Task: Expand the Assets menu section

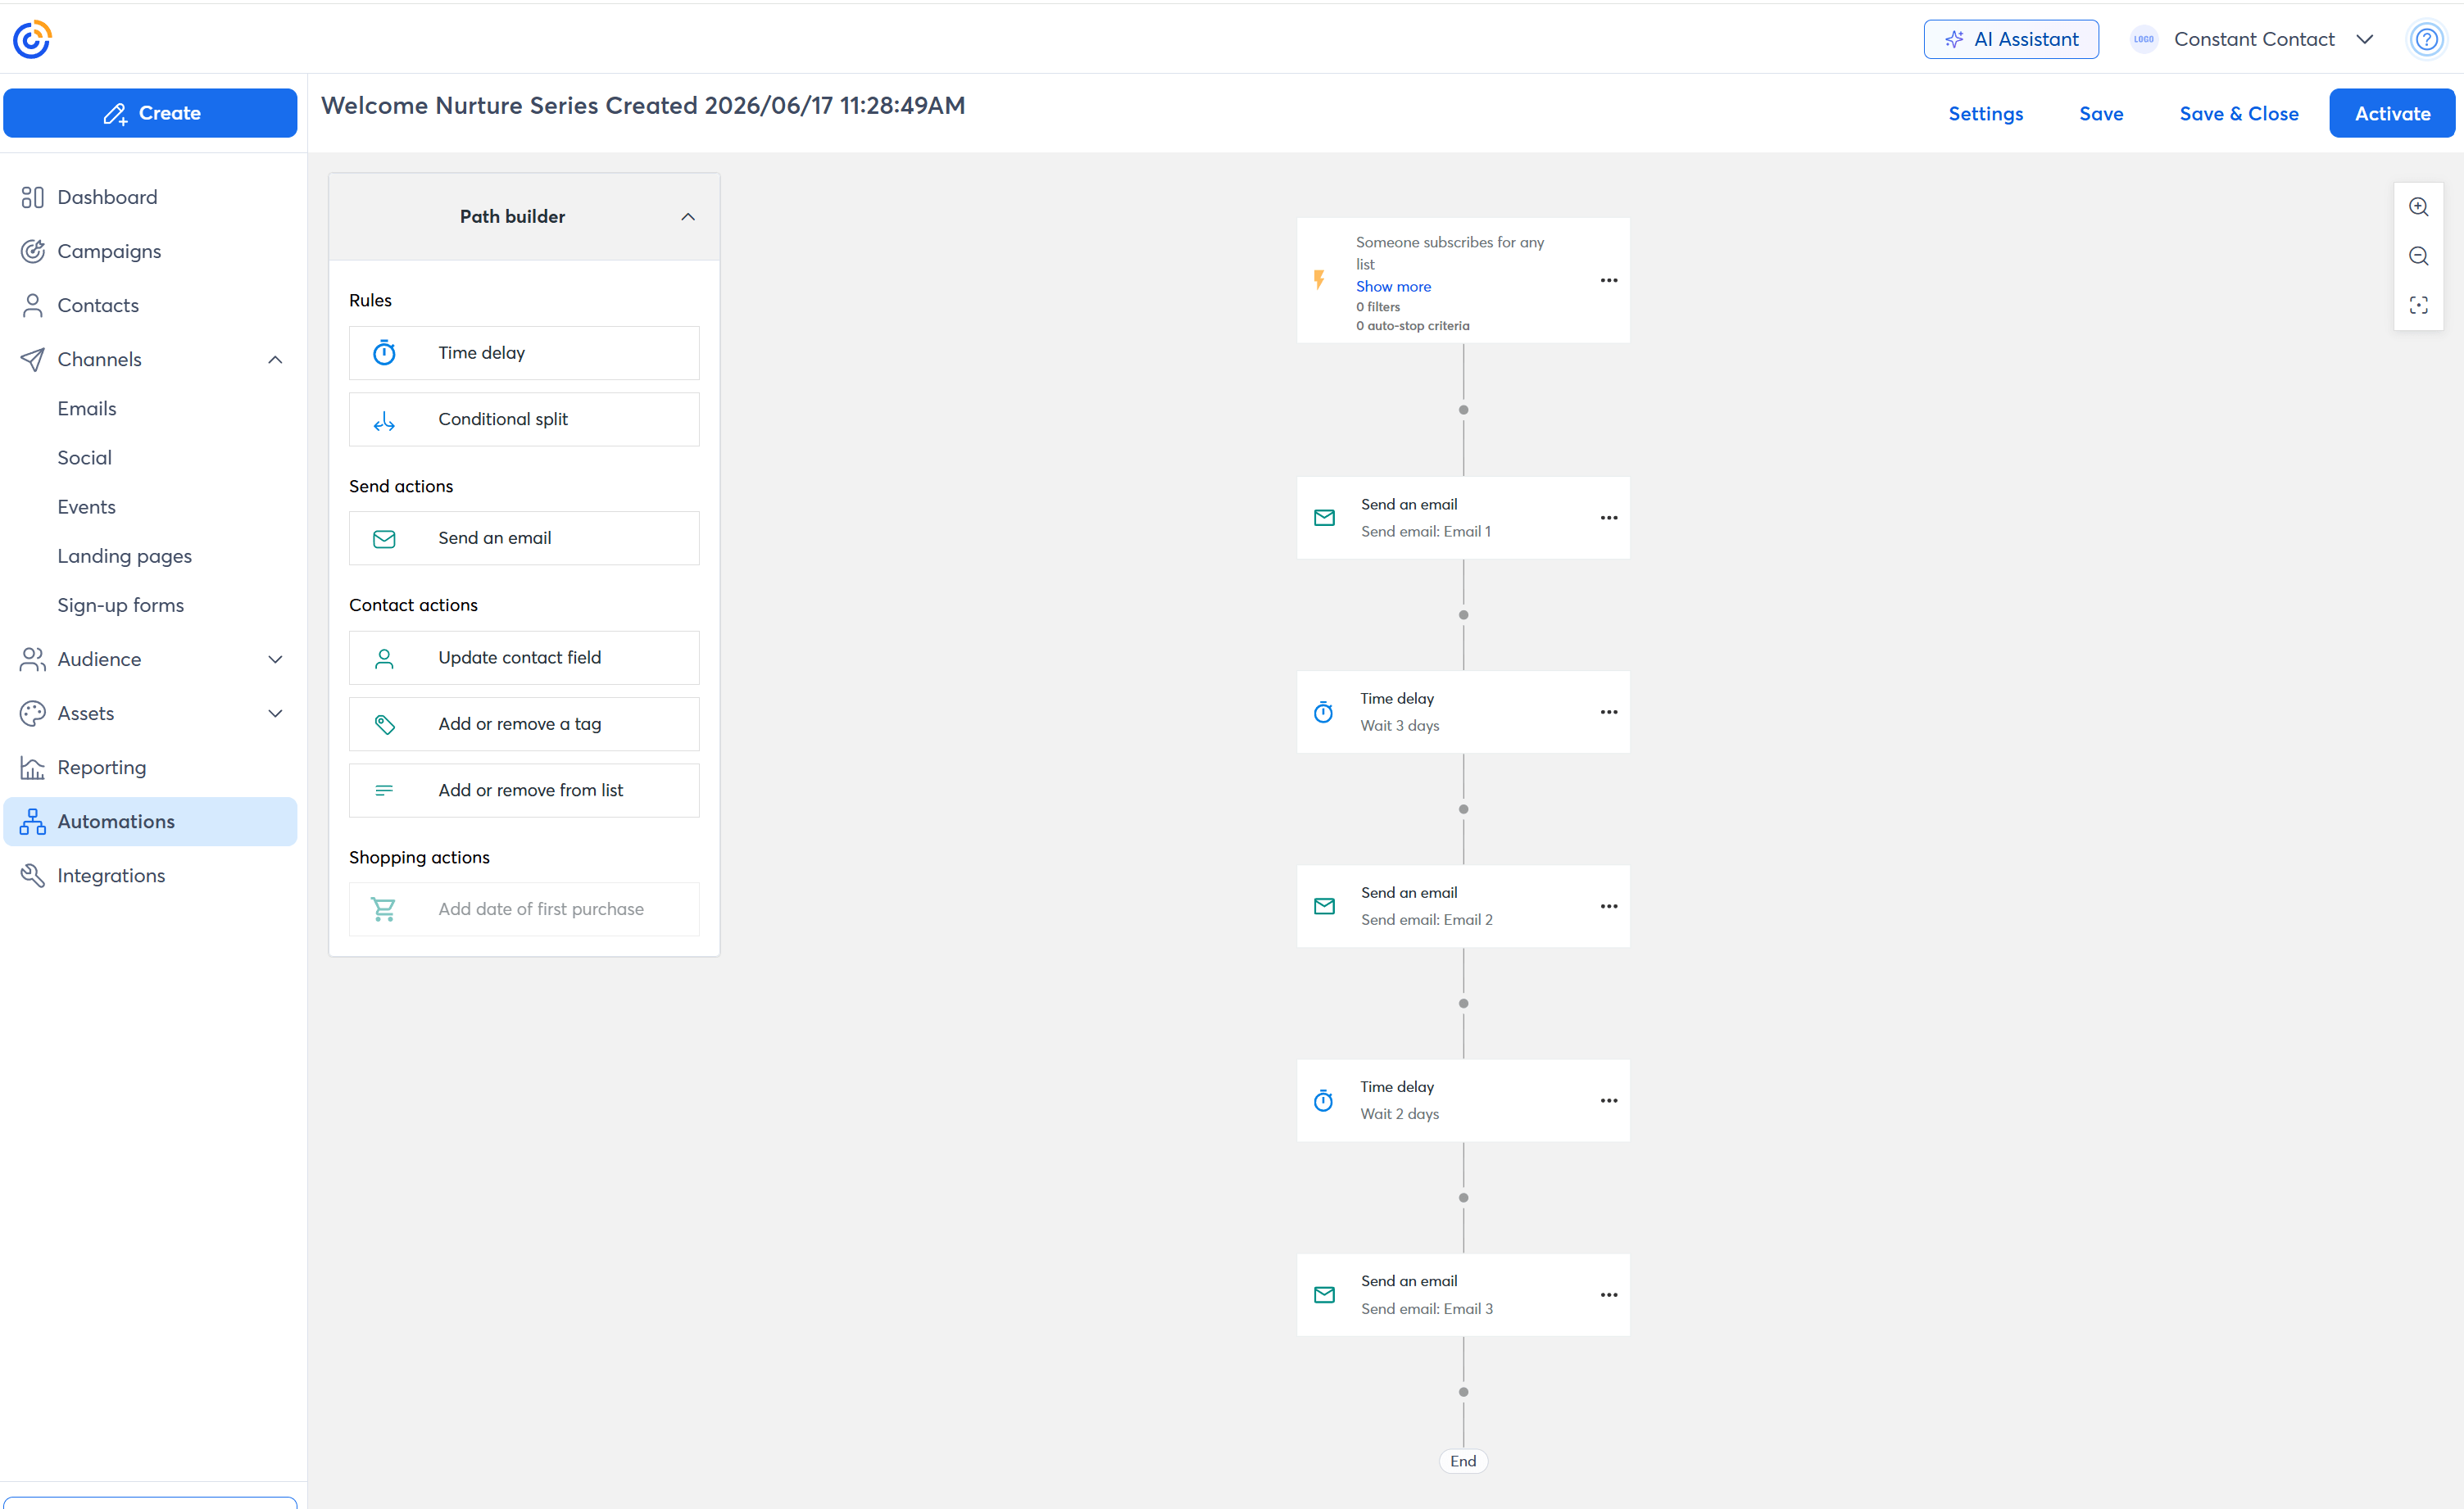Action: pyautogui.click(x=275, y=713)
